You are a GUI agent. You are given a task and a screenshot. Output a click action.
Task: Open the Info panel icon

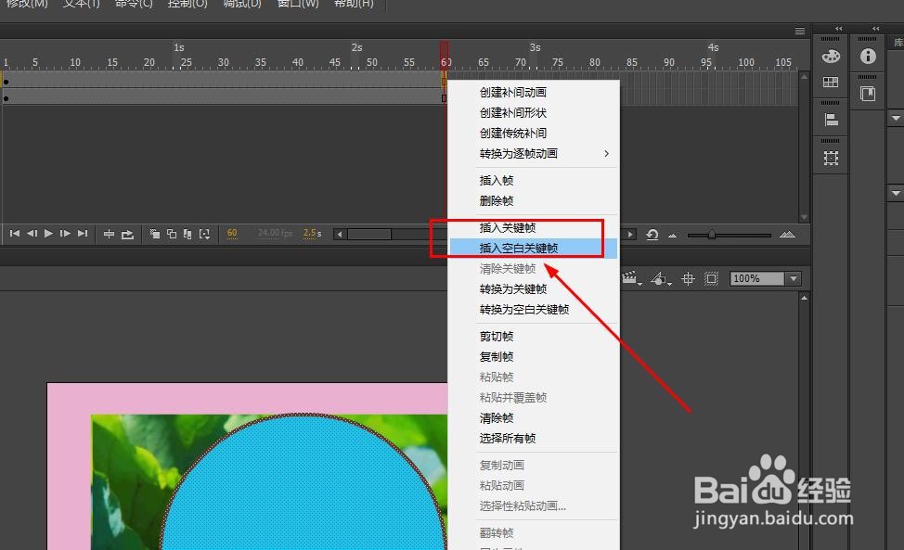[868, 56]
